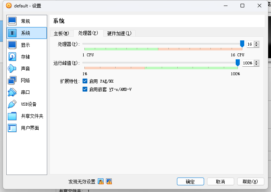The width and height of the screenshot is (271, 192).
Task: Select the 声音 label in sidebar
Action: point(25,69)
